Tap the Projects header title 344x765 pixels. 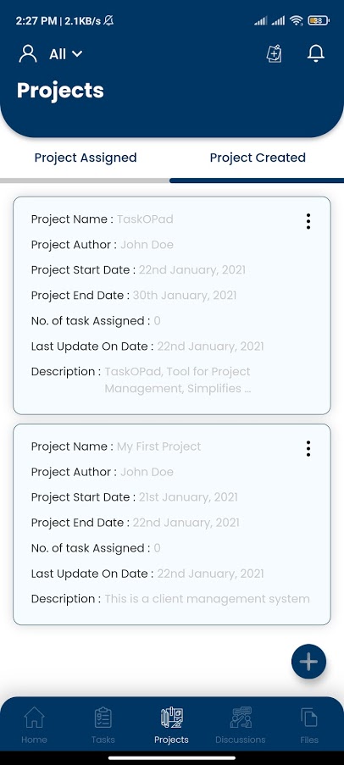[x=60, y=91]
